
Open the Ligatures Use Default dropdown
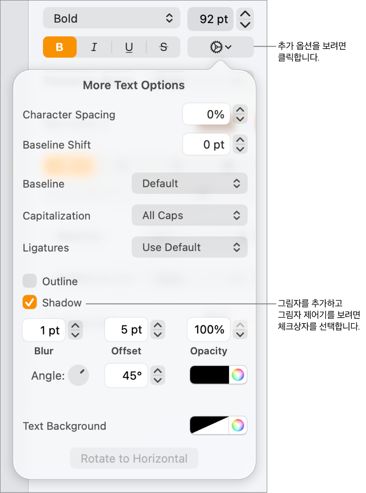(x=189, y=247)
